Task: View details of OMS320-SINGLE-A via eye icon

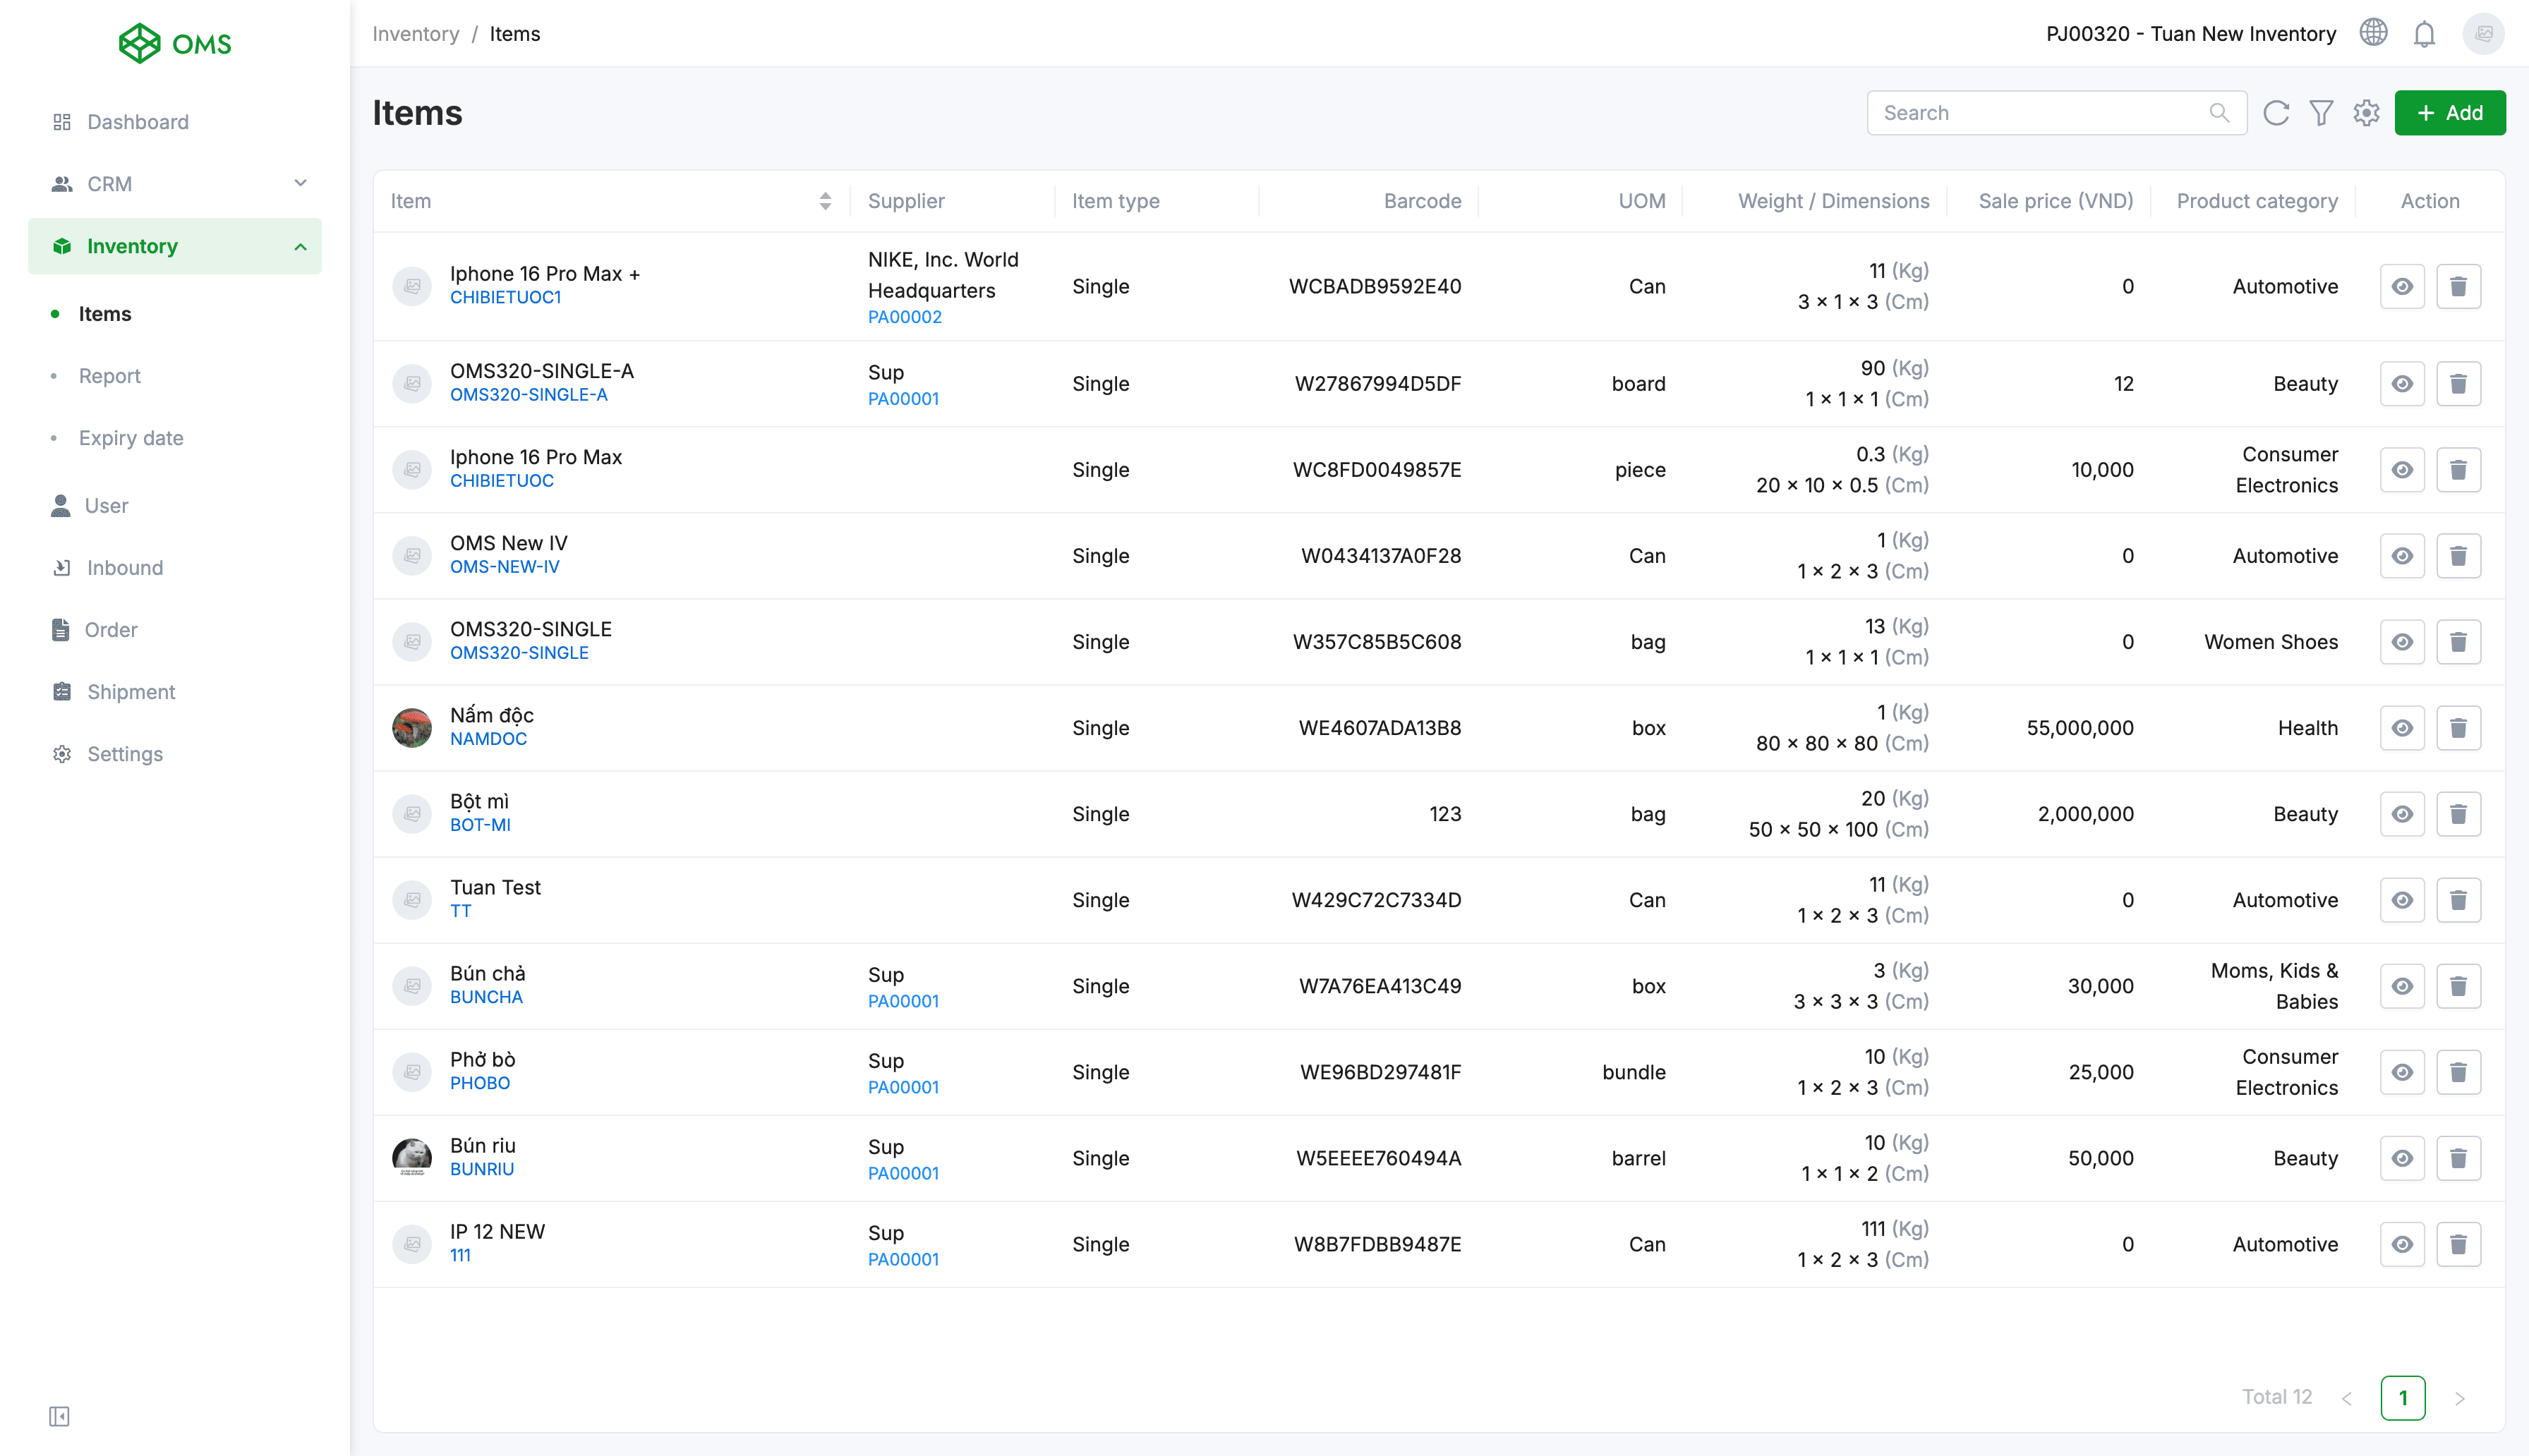Action: tap(2402, 384)
